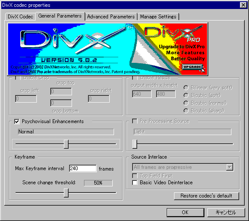This screenshot has width=249, height=221.
Task: Enable the Enable Crop checkbox
Action: (17, 78)
